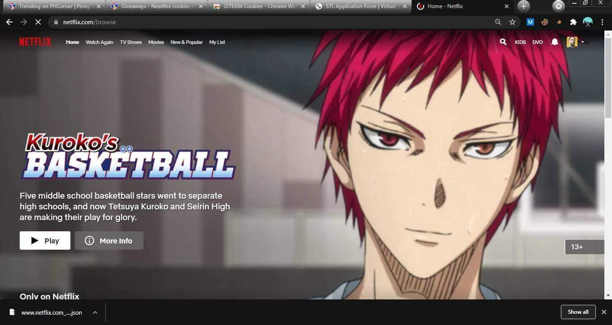Image resolution: width=612 pixels, height=325 pixels.
Task: Click the 13+ maturity rating badge
Action: pyautogui.click(x=585, y=247)
